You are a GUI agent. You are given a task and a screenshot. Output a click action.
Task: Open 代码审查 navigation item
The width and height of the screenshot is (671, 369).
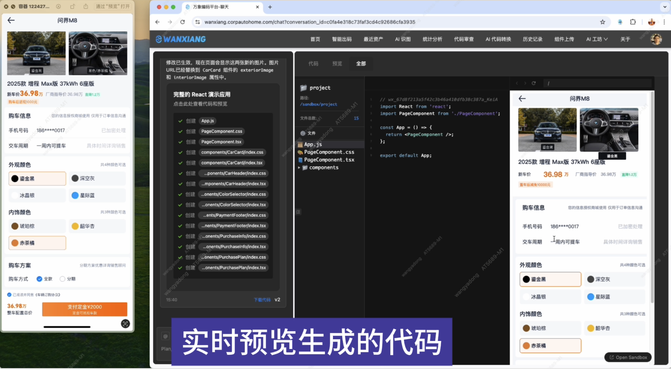click(464, 39)
